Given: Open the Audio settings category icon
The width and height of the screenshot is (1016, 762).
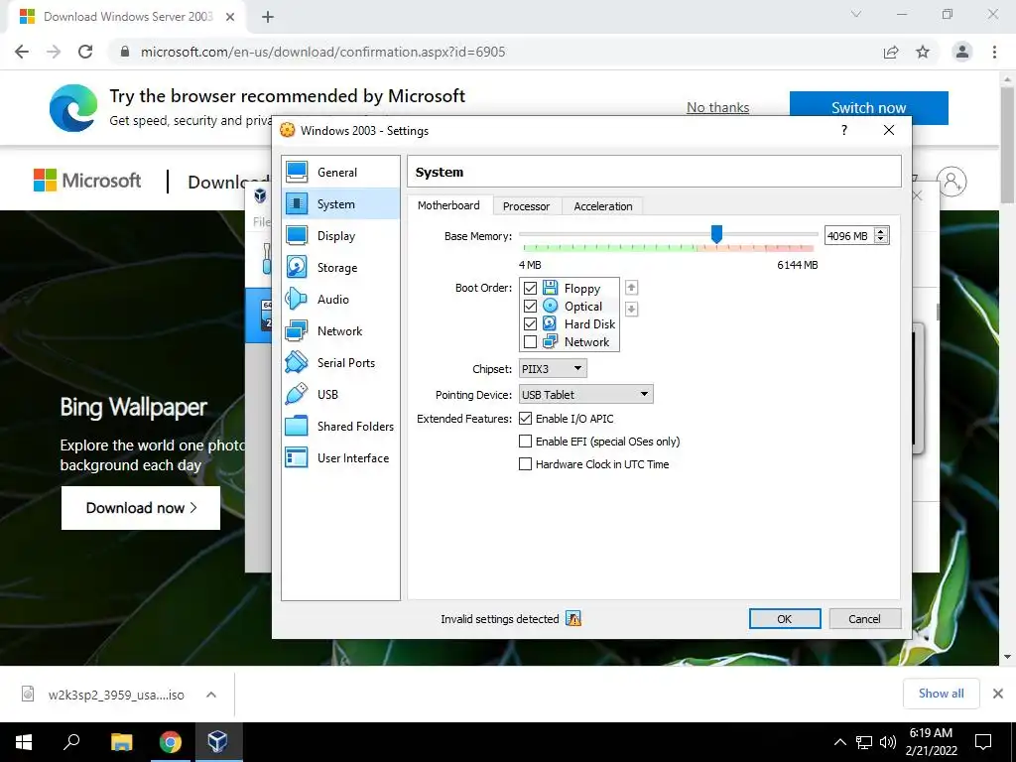Looking at the screenshot, I should pyautogui.click(x=297, y=299).
